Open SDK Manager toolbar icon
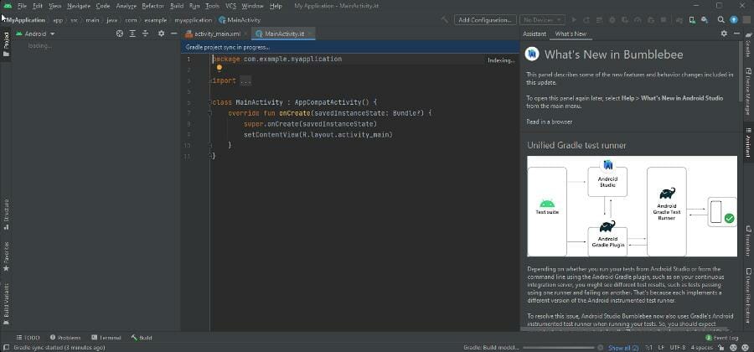754x352 pixels. pos(704,20)
